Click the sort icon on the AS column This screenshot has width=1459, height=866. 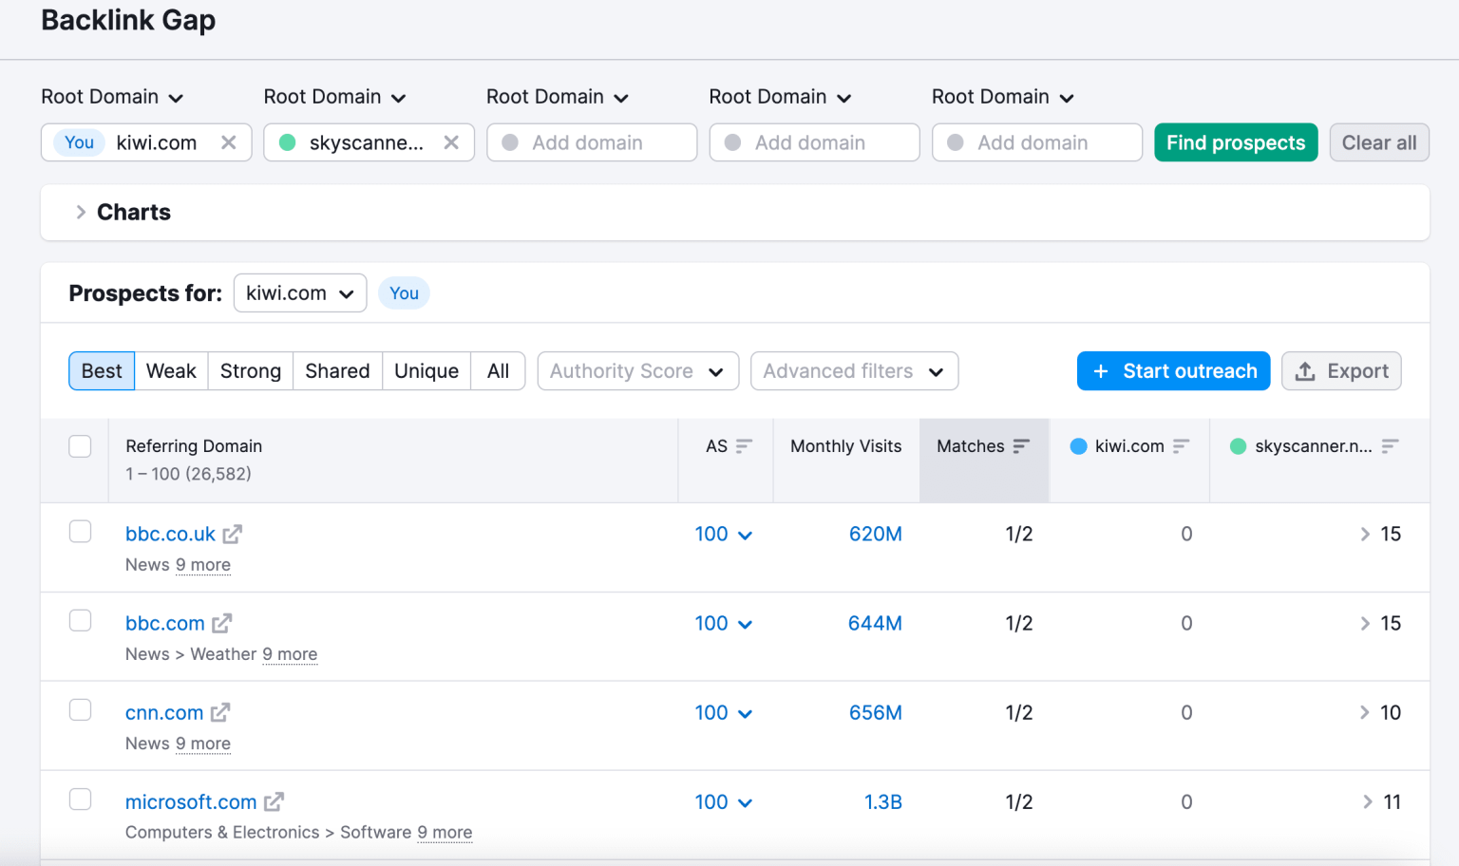(x=748, y=444)
